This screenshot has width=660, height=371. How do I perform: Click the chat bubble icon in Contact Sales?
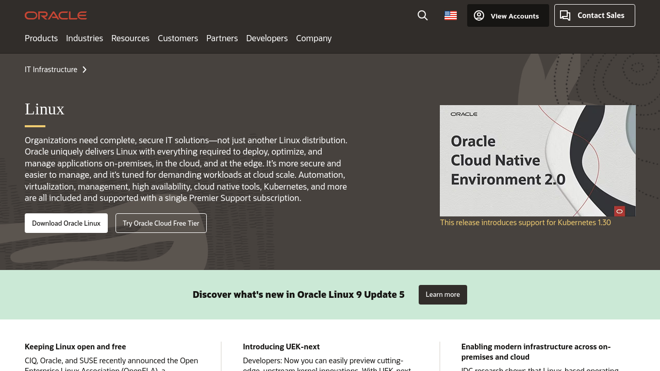click(565, 15)
